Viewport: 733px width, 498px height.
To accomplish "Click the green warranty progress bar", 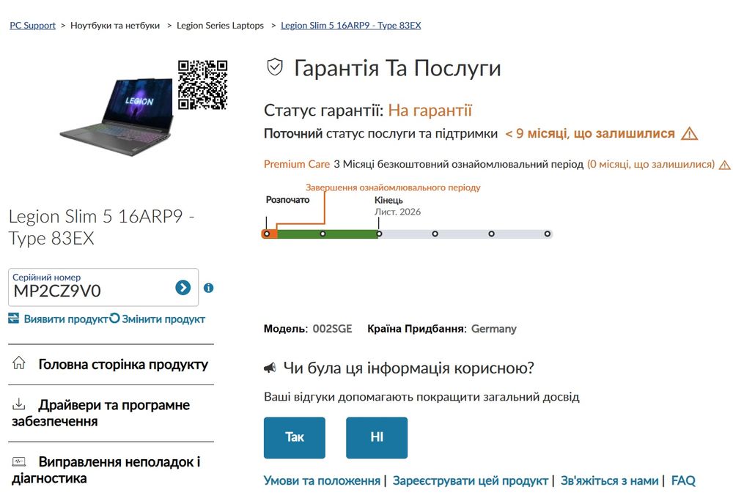I will tap(327, 234).
